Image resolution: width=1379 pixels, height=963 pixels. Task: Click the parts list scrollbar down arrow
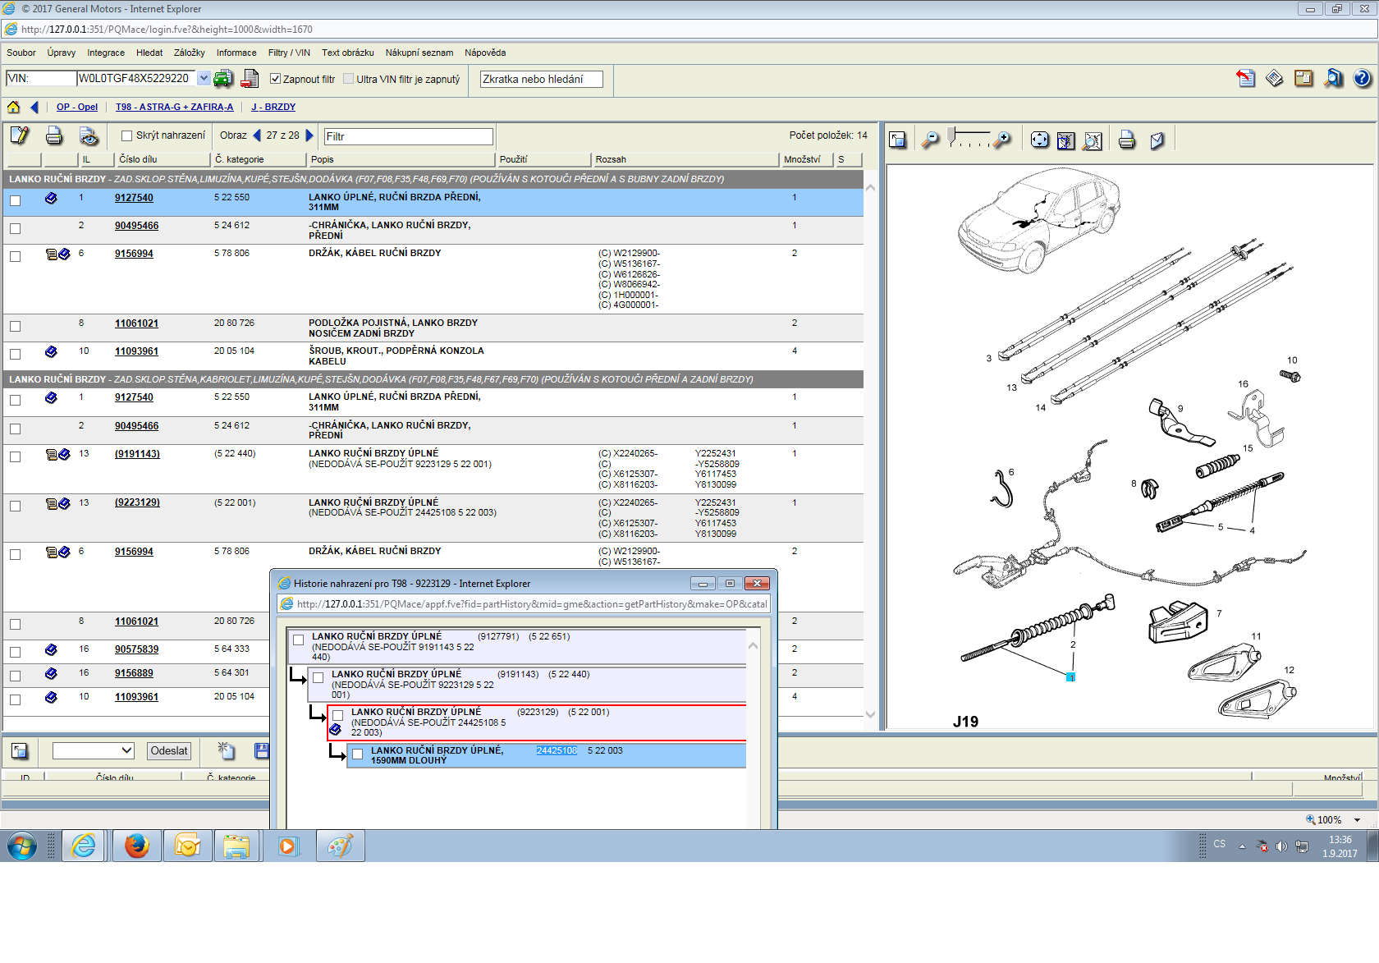pyautogui.click(x=871, y=714)
